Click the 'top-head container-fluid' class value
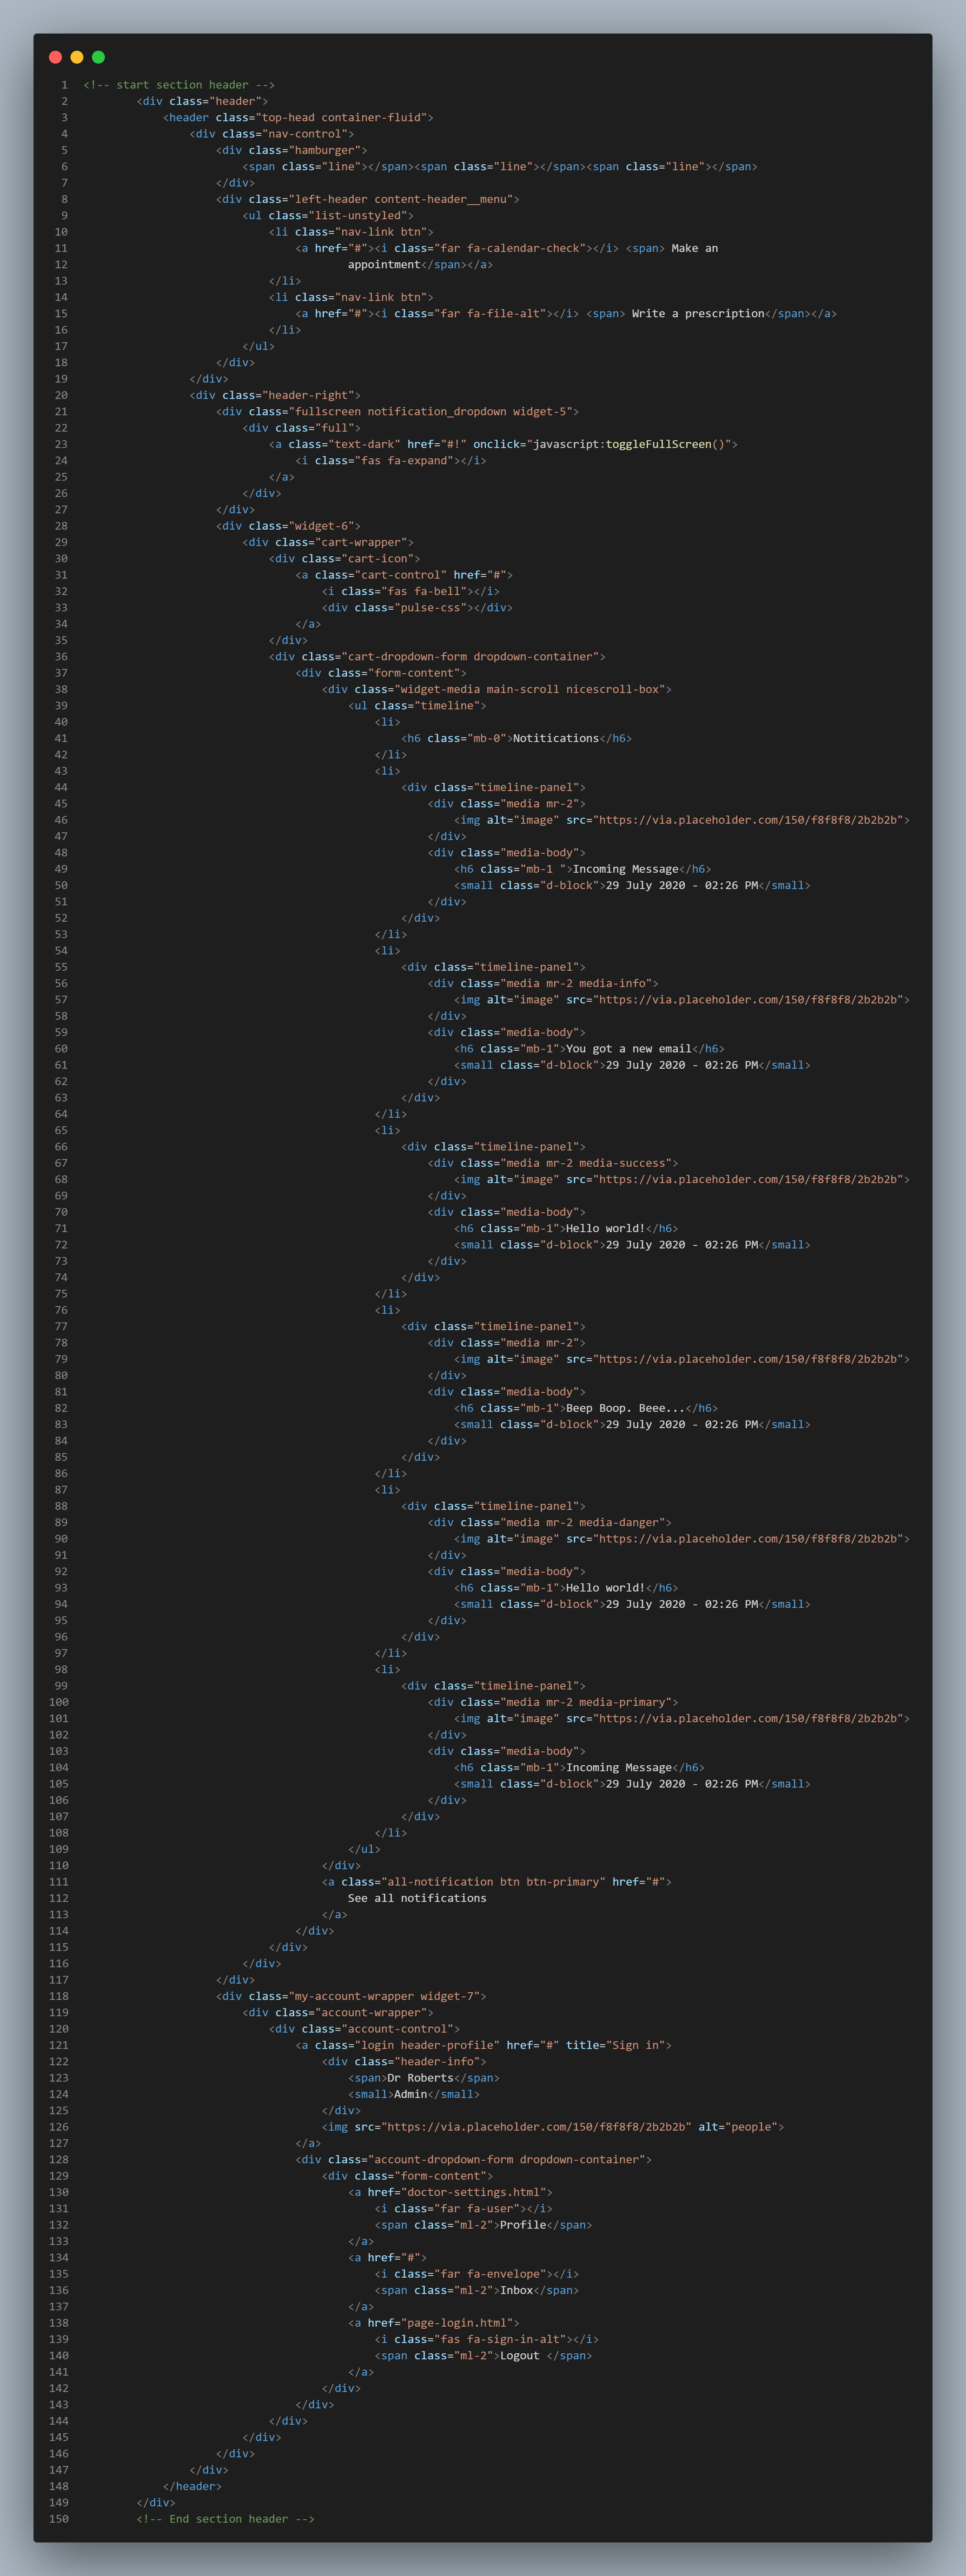966x2576 pixels. tap(345, 117)
